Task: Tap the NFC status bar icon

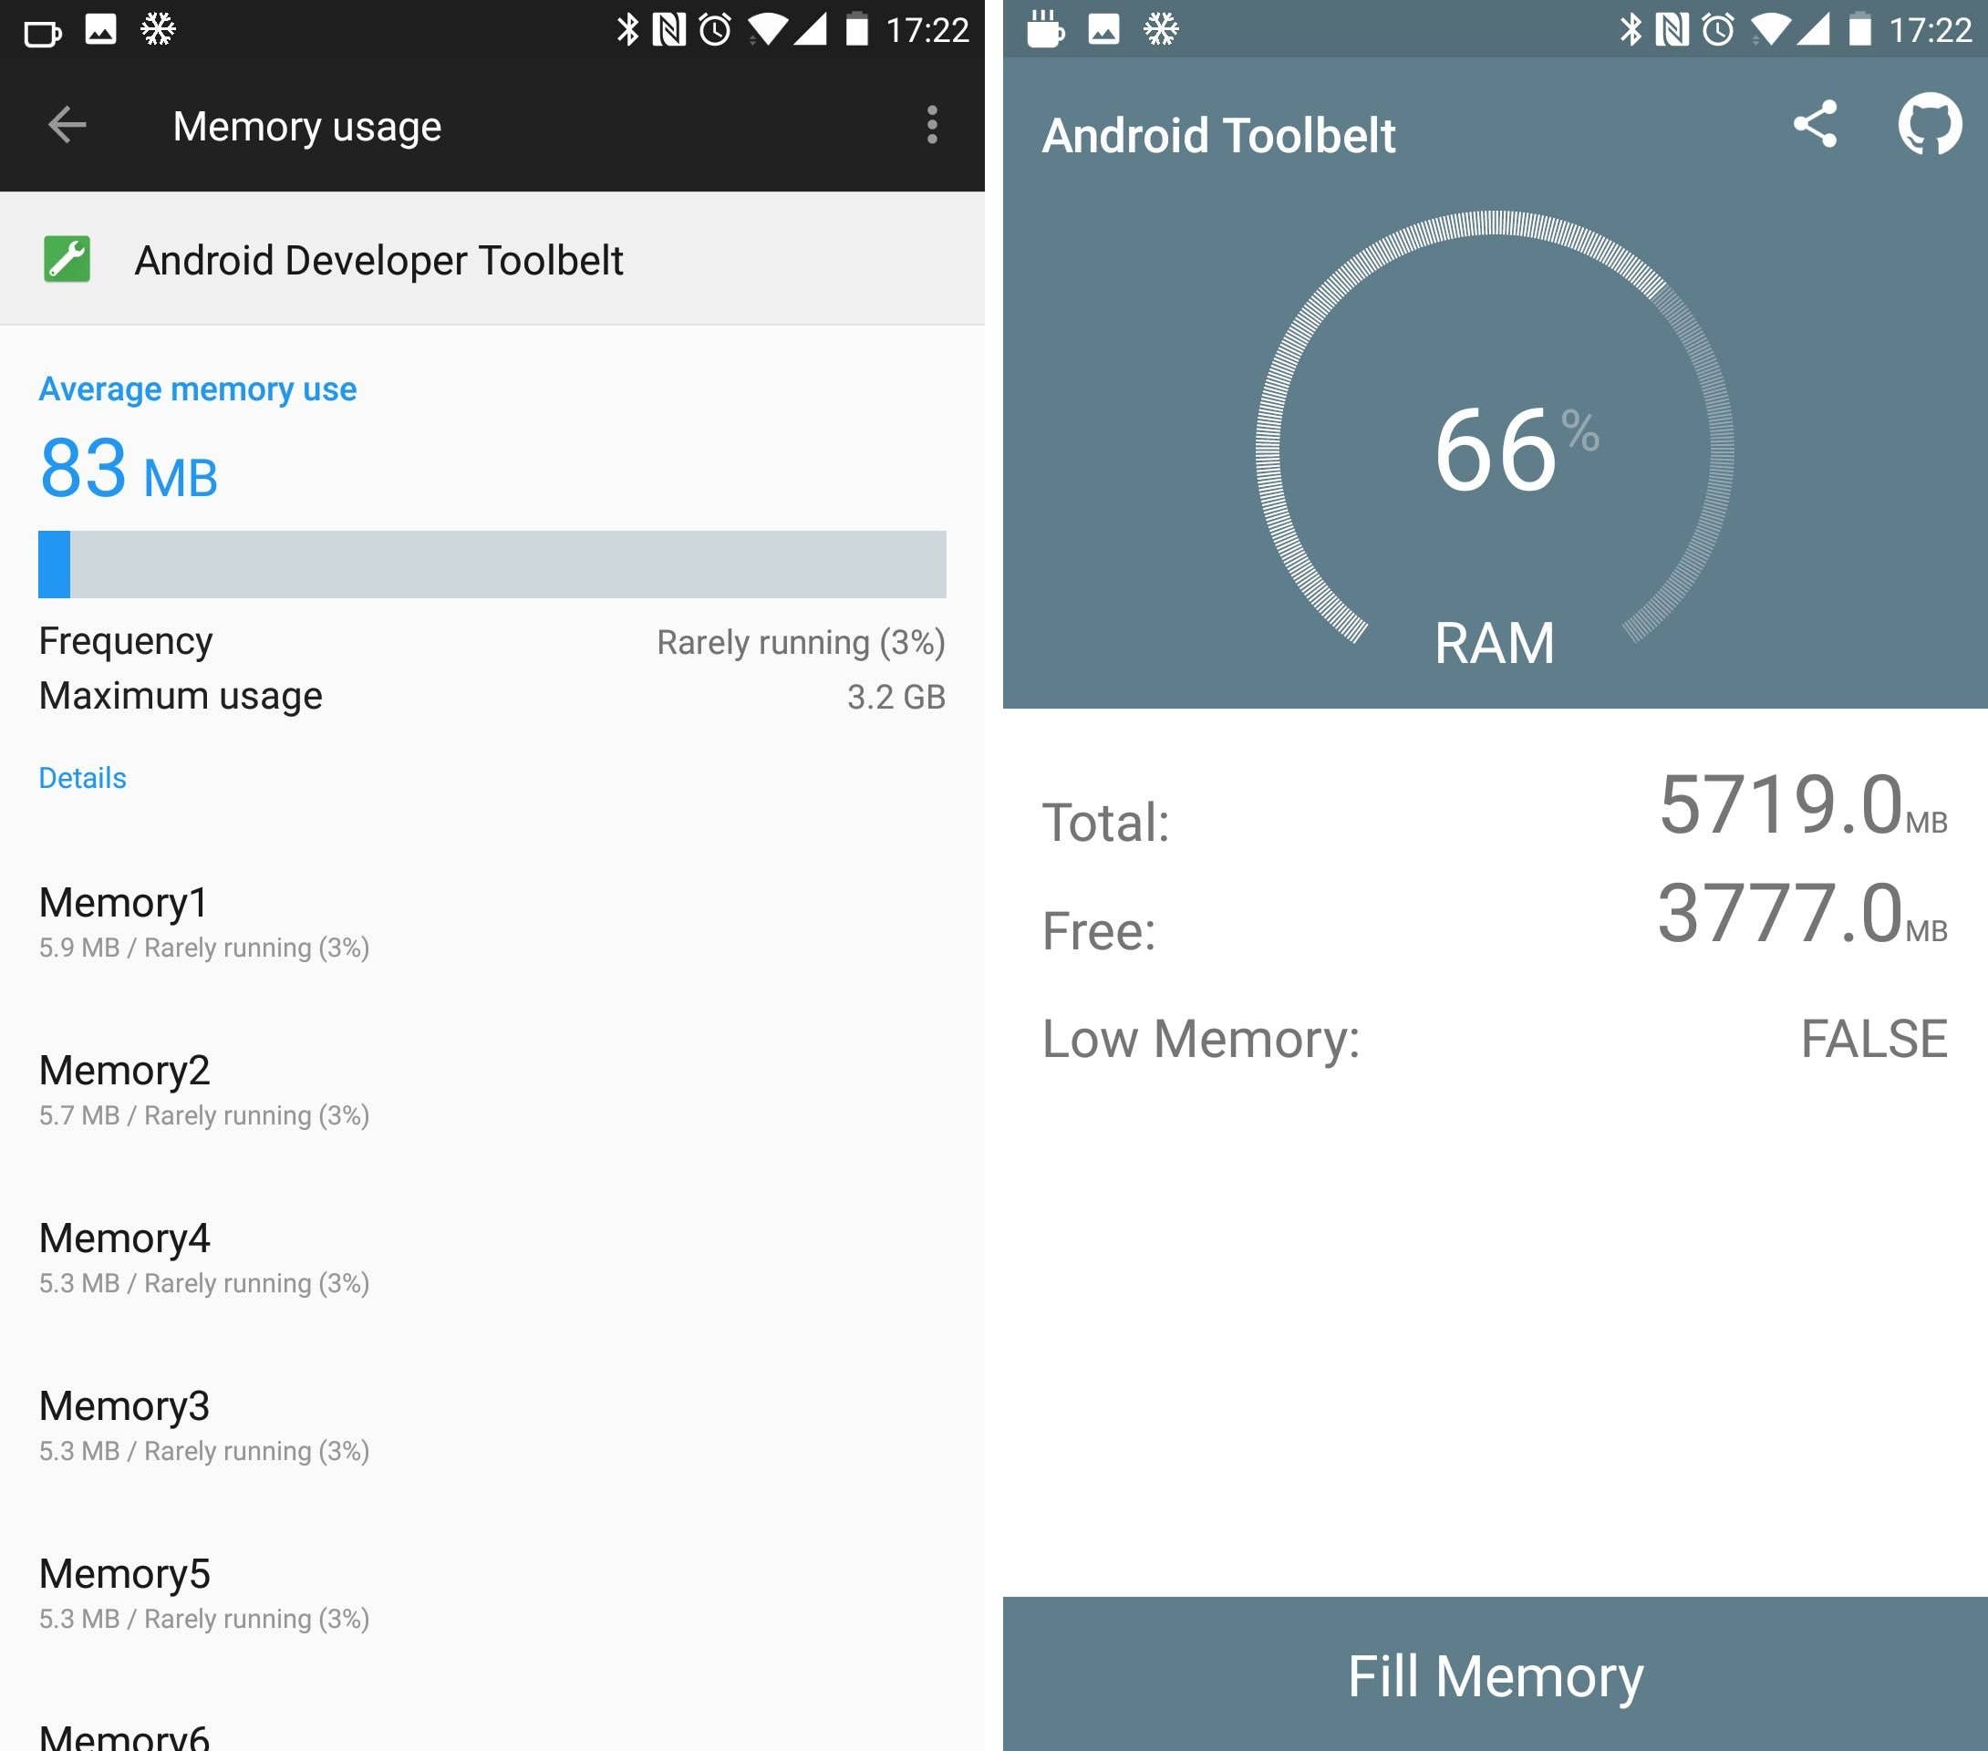Action: click(x=672, y=29)
